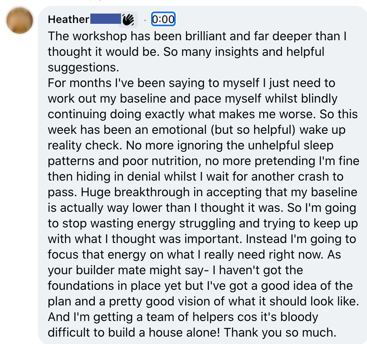Open Heather's blurred profile picture
The image size is (367, 344).
point(20,21)
